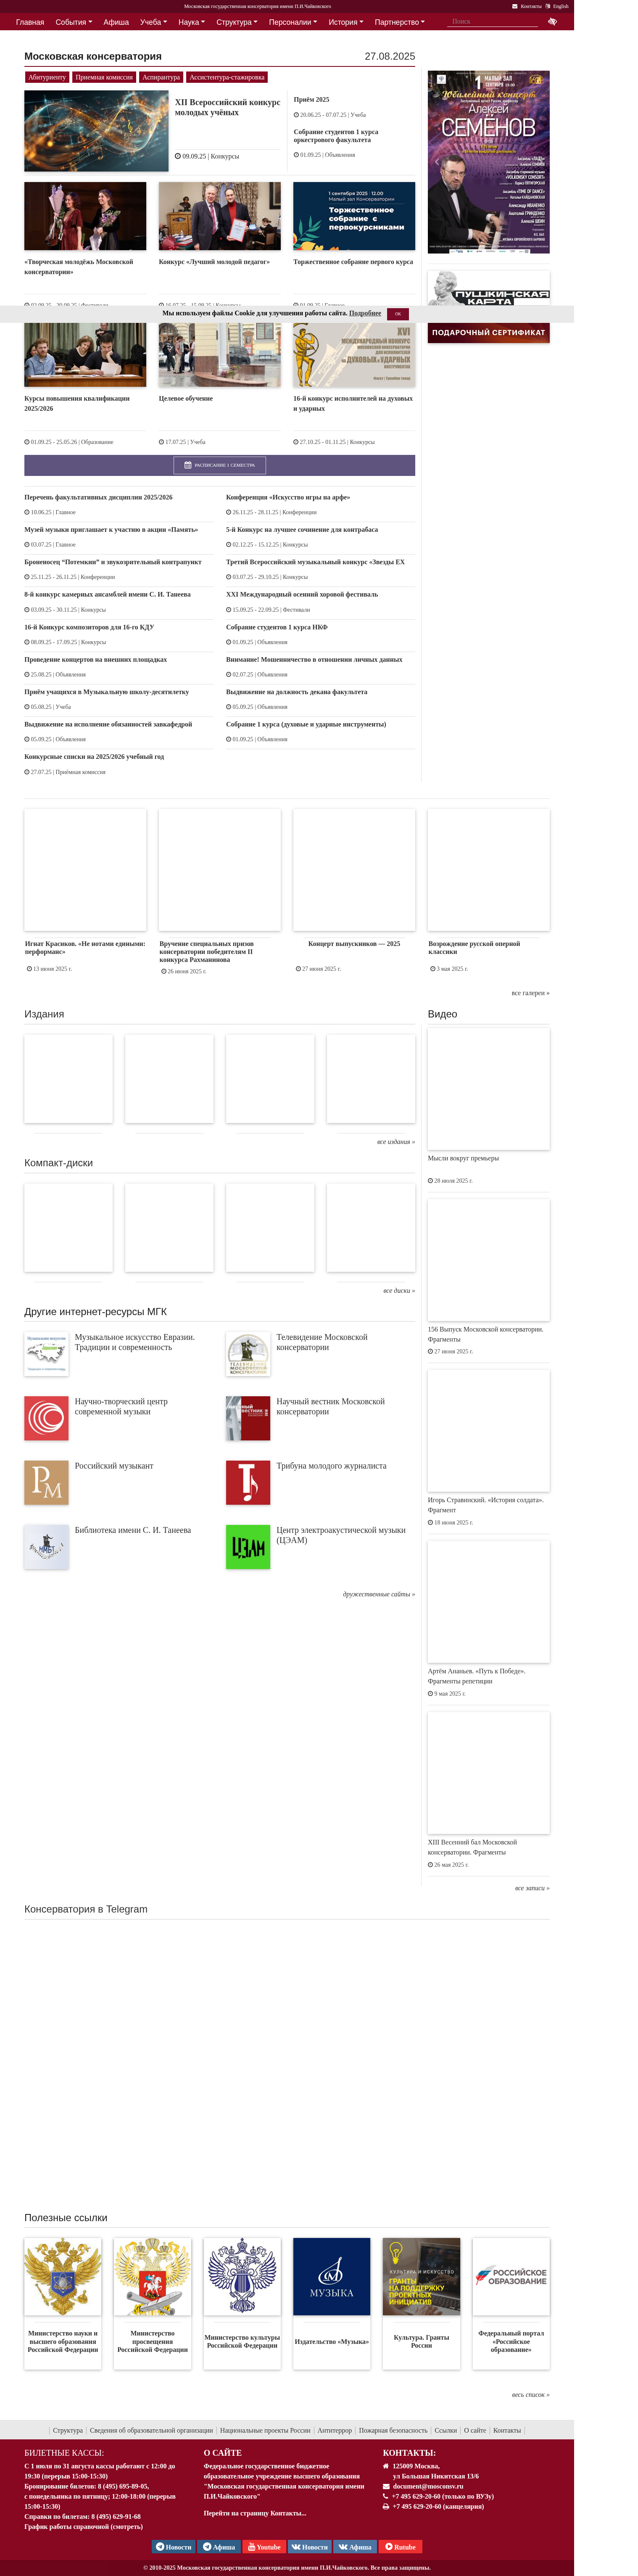Click document@mosconsv.ru email in footer

point(428,2486)
